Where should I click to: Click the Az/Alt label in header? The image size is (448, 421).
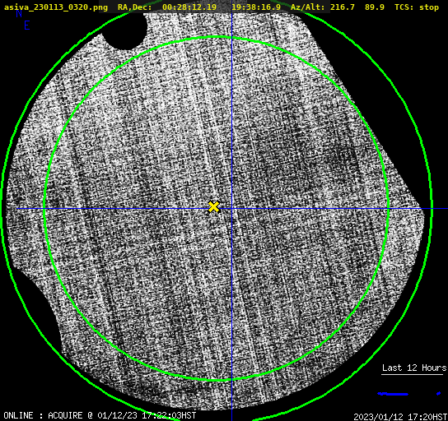point(308,7)
